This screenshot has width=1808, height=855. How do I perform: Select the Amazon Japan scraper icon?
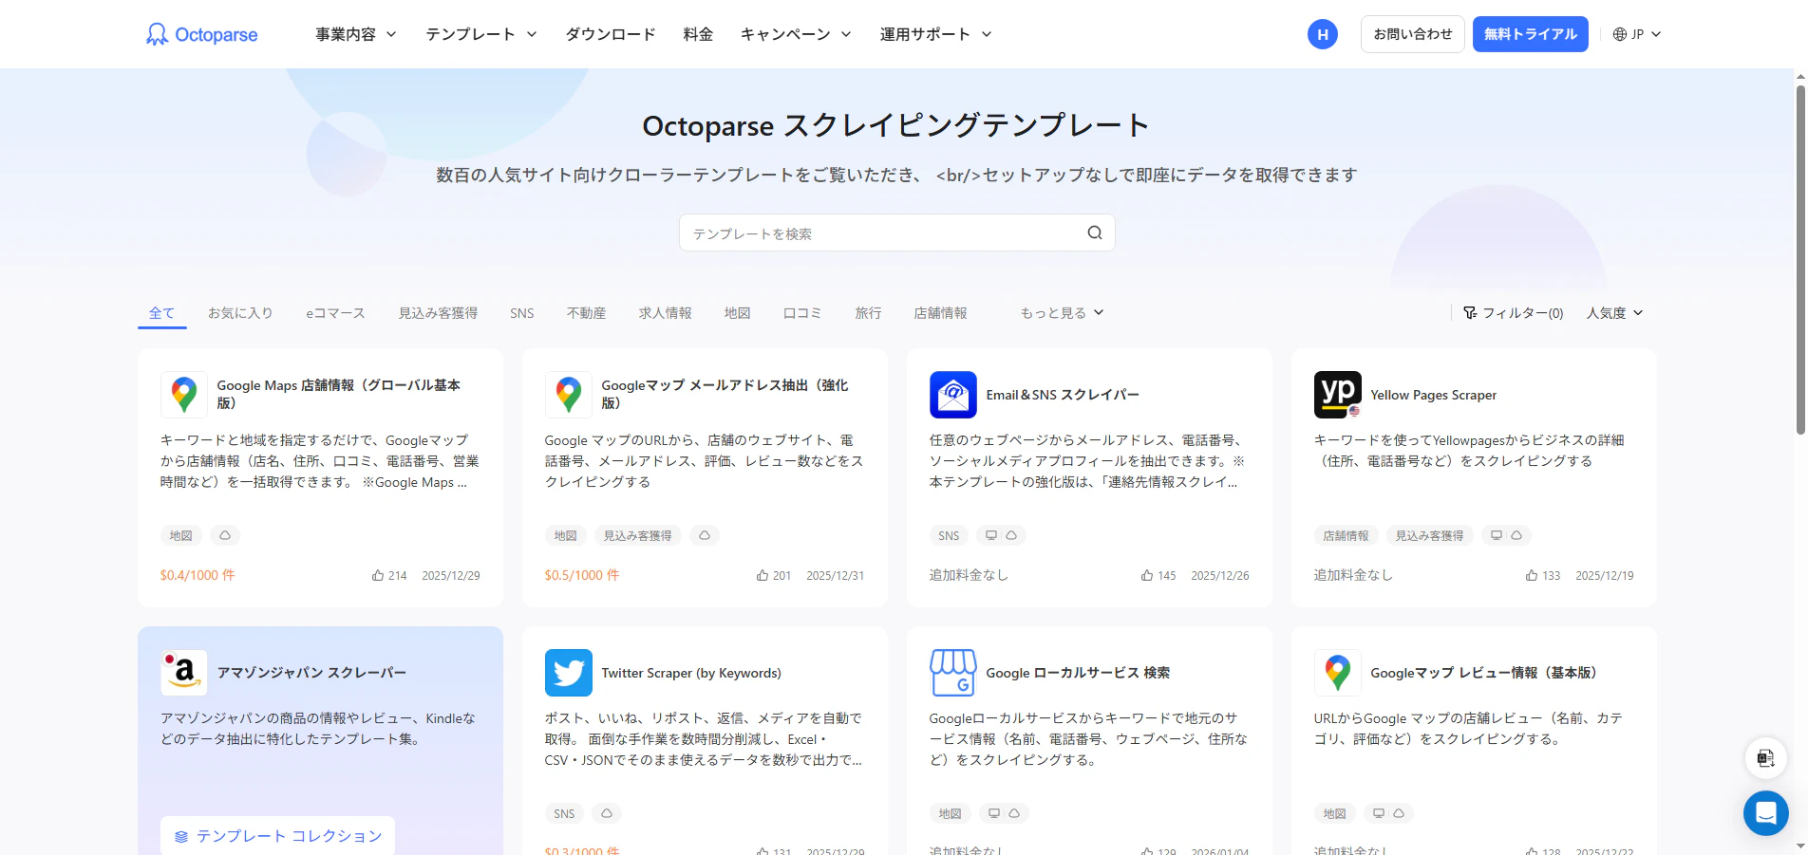point(183,672)
